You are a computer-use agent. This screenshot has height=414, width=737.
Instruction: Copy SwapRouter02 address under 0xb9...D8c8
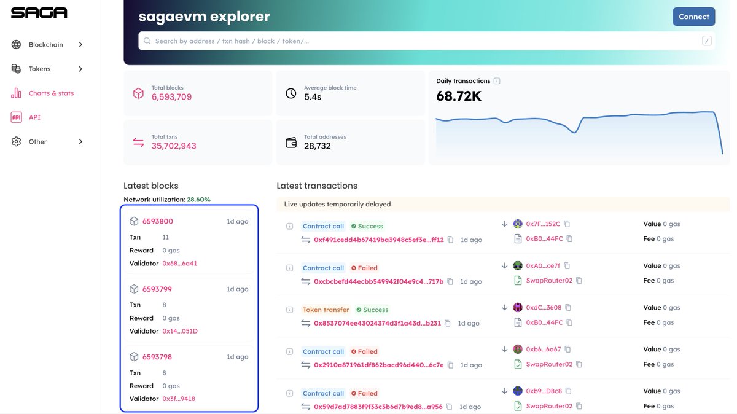point(579,406)
